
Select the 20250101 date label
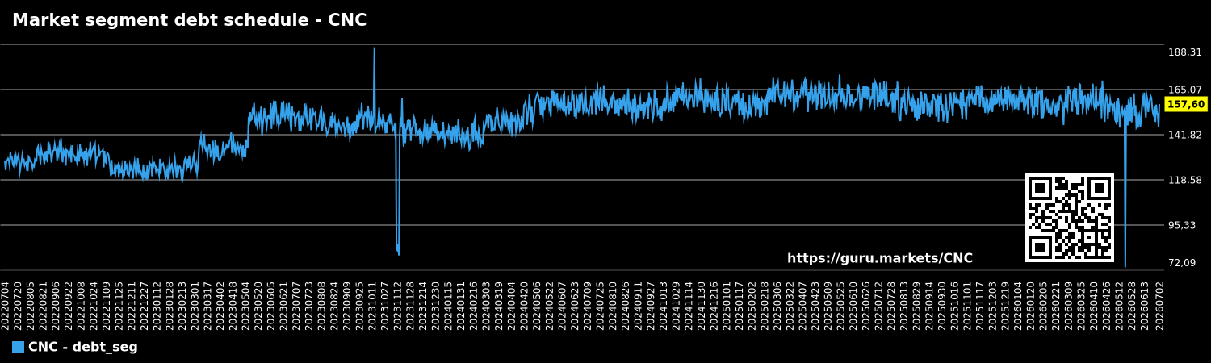pos(727,305)
